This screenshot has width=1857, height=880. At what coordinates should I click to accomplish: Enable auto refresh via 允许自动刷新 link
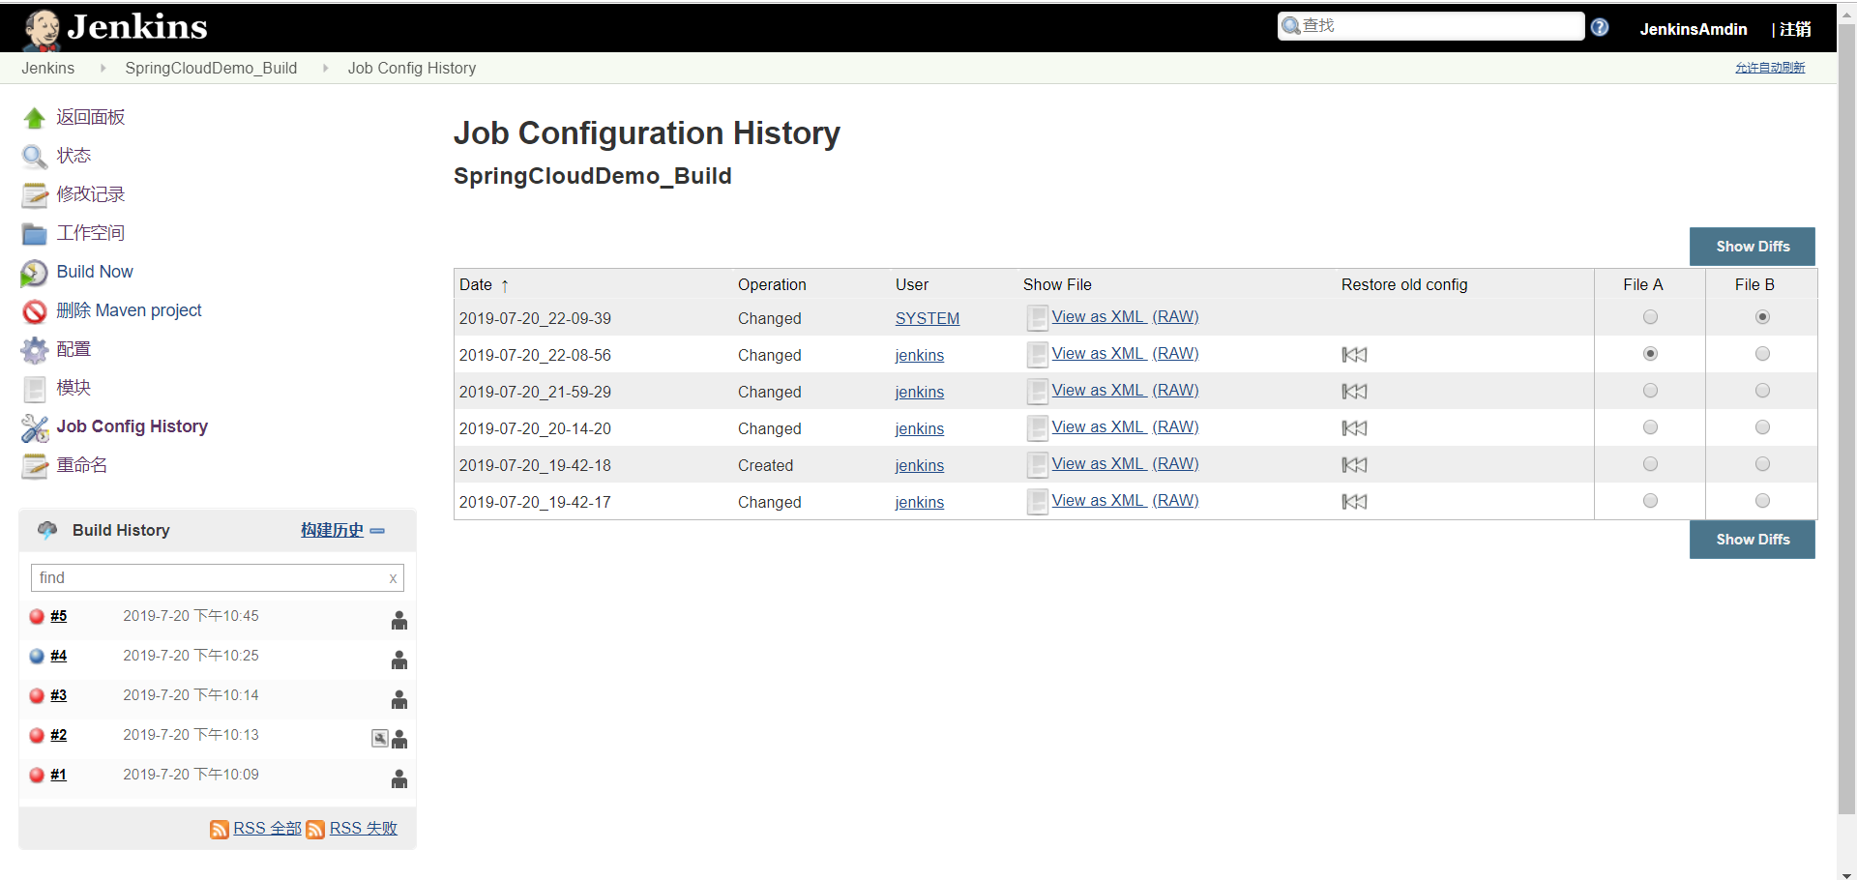pos(1770,68)
